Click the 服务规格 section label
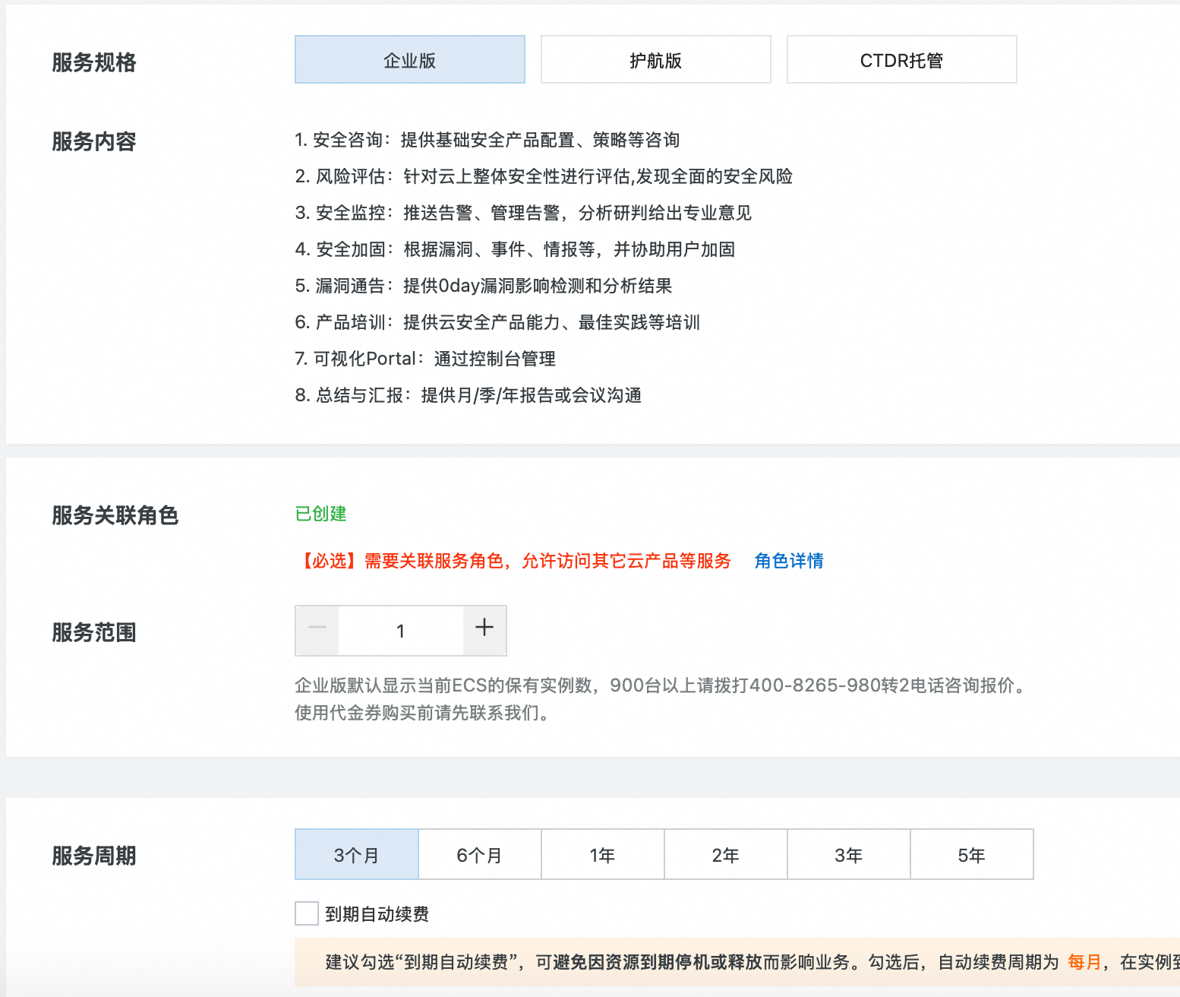Viewport: 1180px width, 997px height. click(x=94, y=62)
